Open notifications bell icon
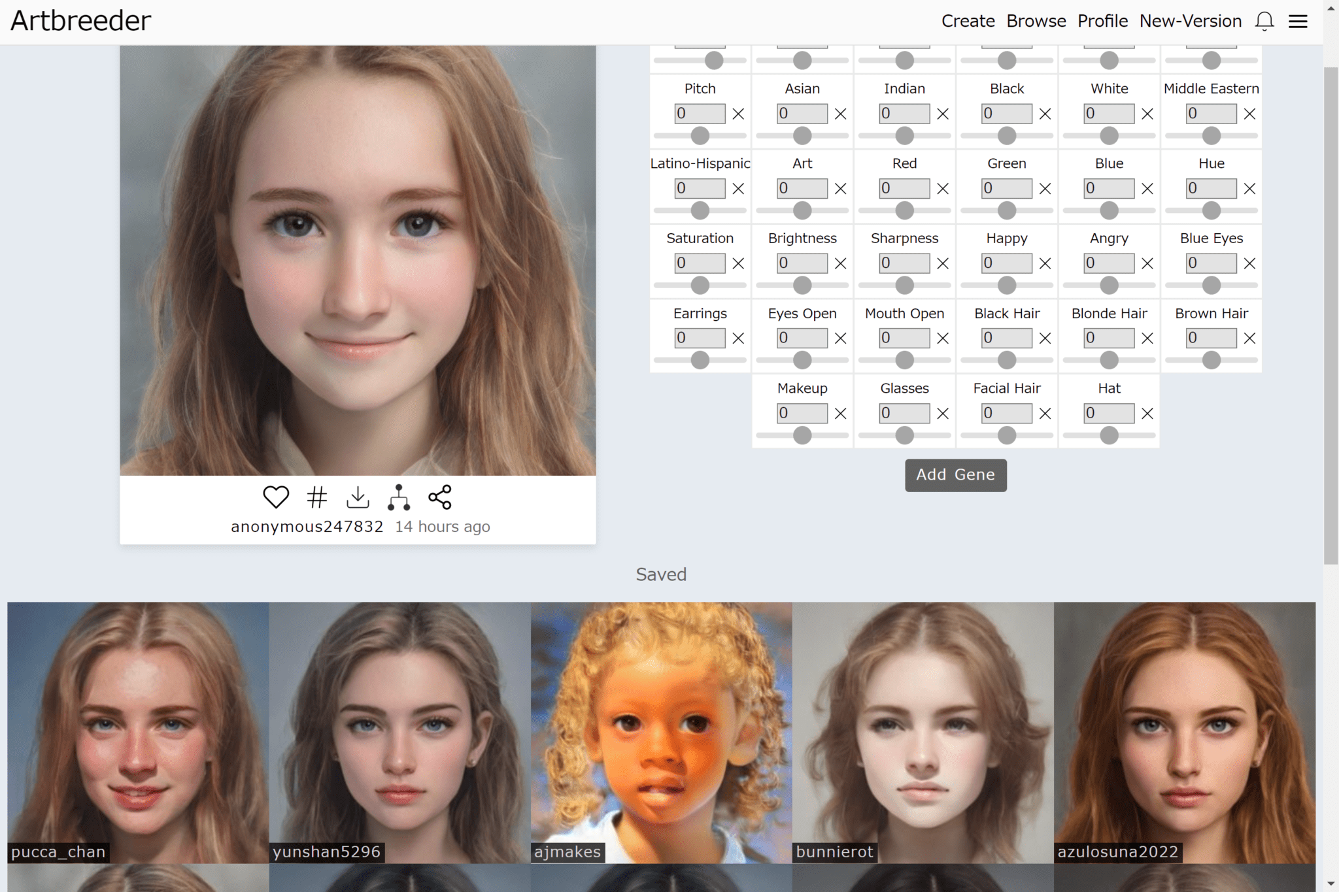 1264,21
